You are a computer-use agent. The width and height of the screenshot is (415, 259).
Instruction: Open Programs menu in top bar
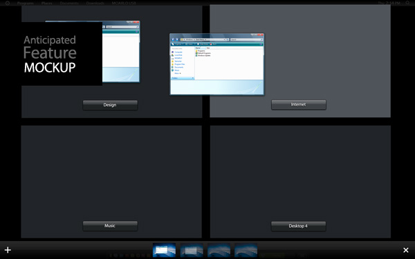(x=26, y=3)
